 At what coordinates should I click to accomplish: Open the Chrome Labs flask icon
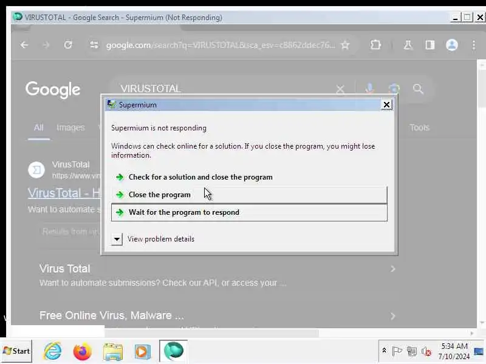click(408, 45)
